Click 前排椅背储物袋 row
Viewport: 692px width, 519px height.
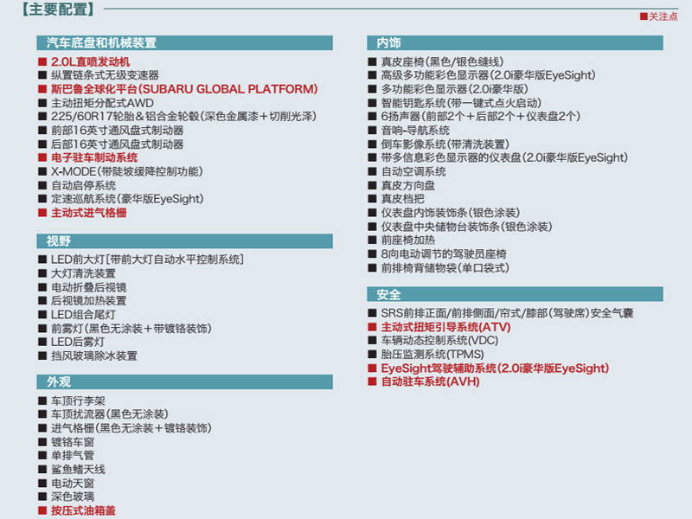[439, 268]
